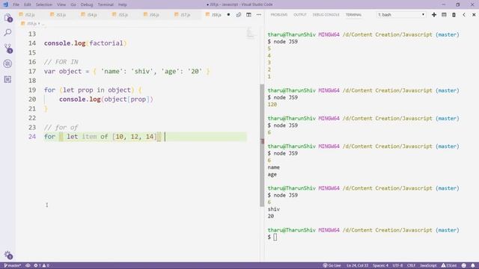Click terminal output 'shiv'

[274, 209]
